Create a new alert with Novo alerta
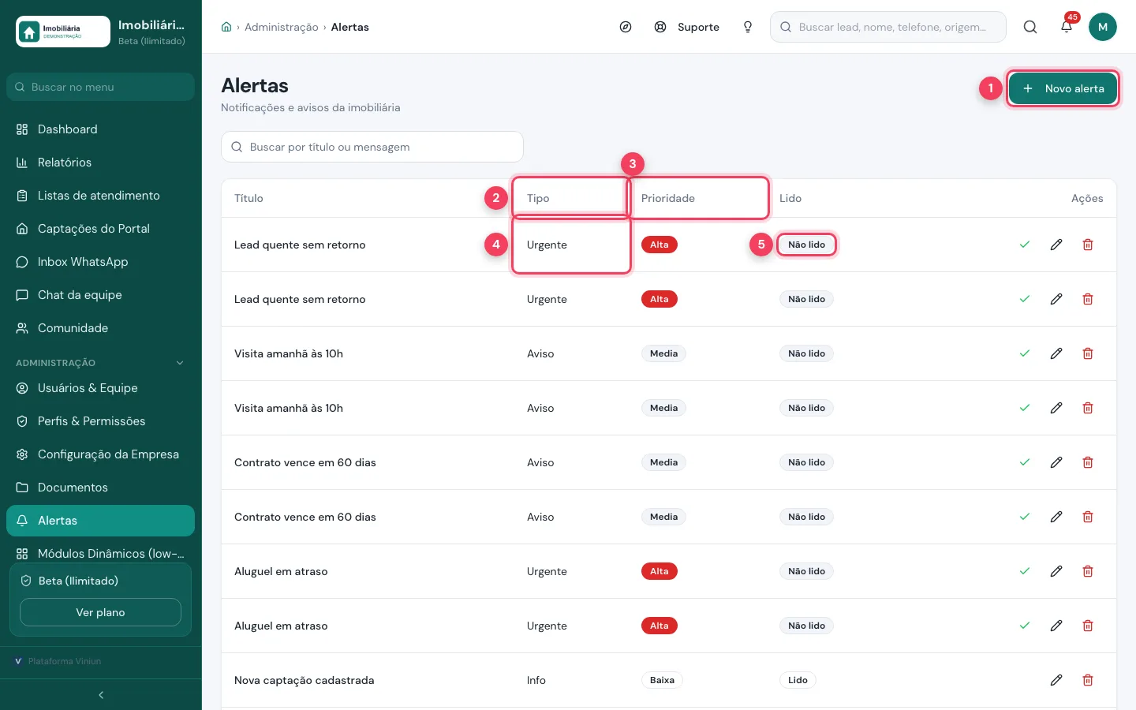The image size is (1136, 710). [1063, 88]
